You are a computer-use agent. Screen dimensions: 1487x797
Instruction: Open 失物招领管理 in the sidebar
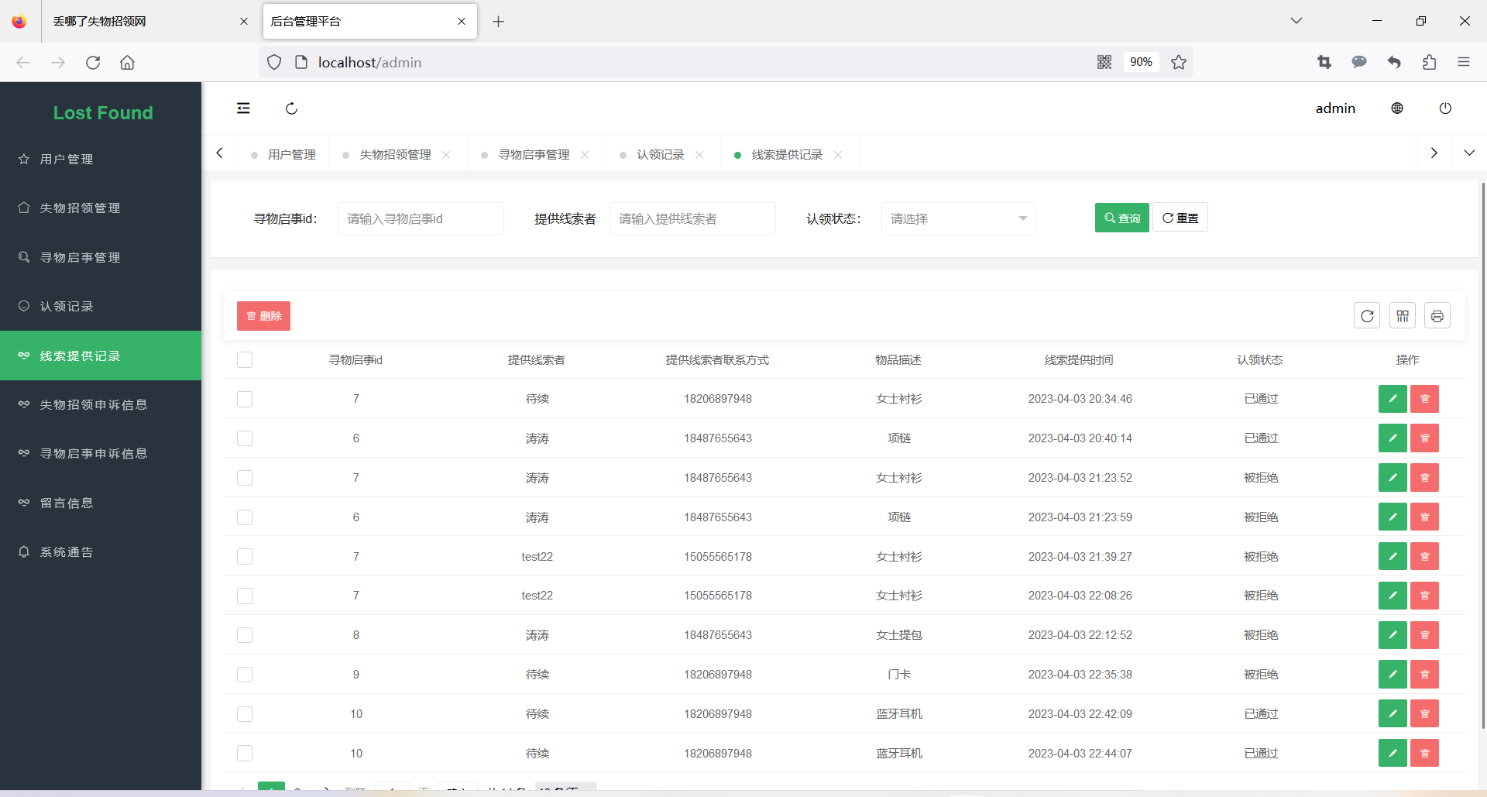101,208
